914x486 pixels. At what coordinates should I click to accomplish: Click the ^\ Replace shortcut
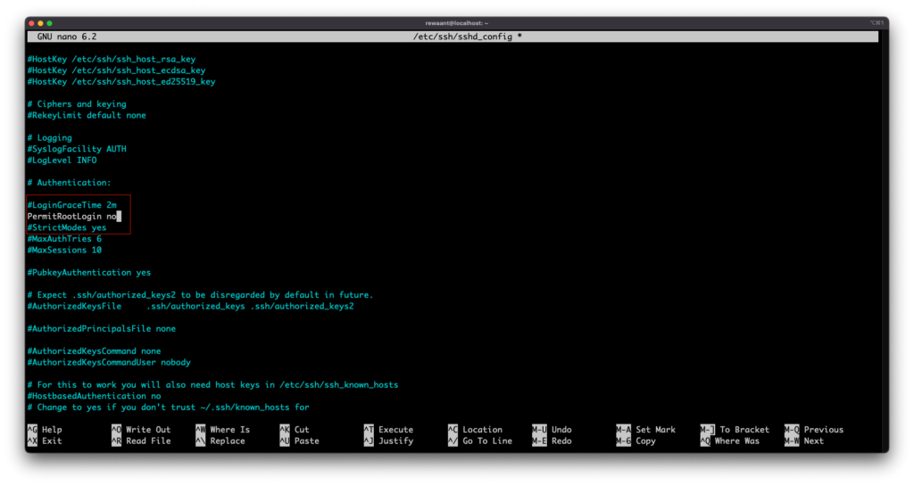[220, 441]
